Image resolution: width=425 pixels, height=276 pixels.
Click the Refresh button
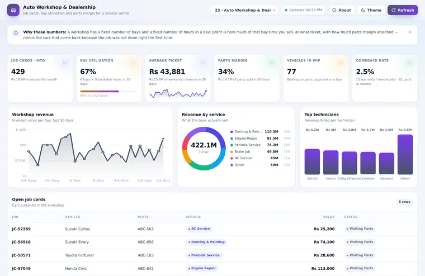click(x=403, y=10)
